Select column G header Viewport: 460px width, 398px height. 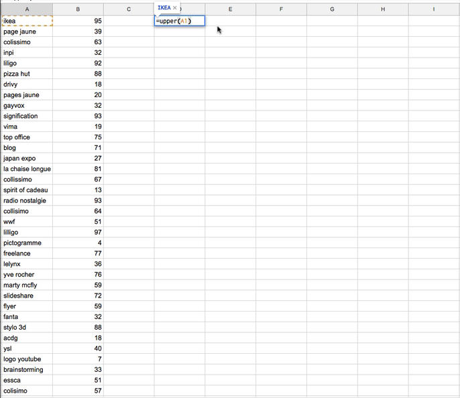[x=332, y=9]
